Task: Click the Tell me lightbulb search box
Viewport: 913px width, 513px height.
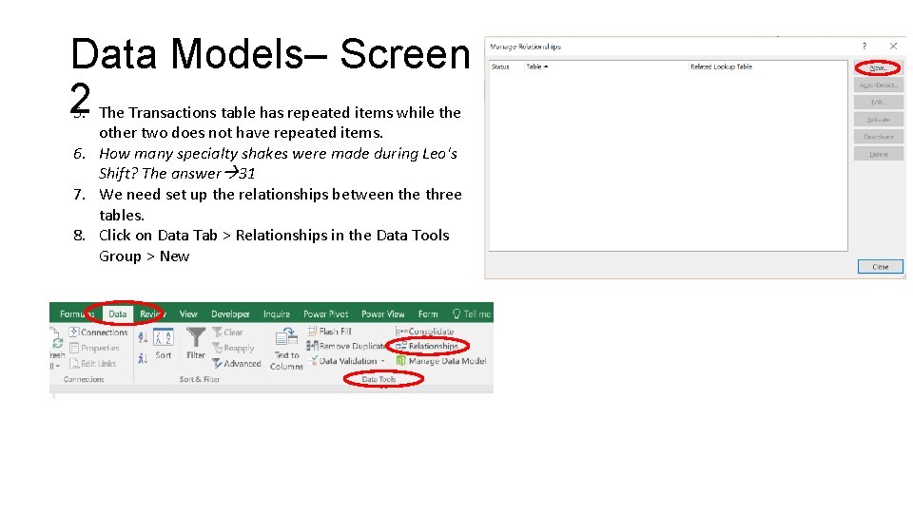Action: click(472, 314)
